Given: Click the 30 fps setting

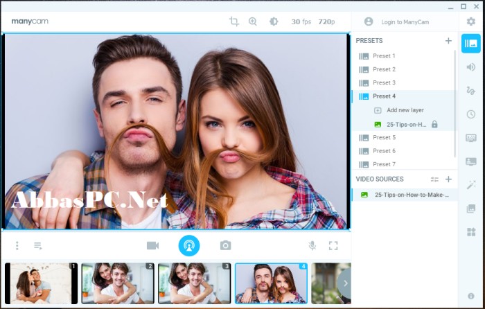Looking at the screenshot, I should pos(301,21).
